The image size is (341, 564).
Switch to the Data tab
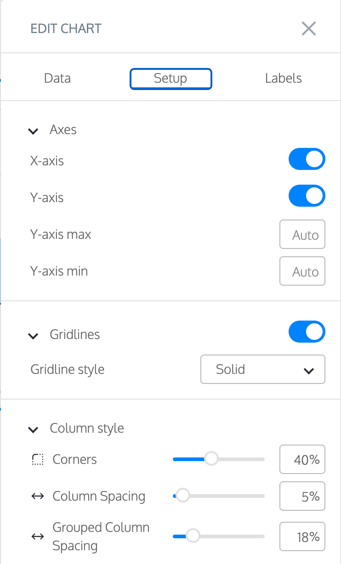pos(57,78)
